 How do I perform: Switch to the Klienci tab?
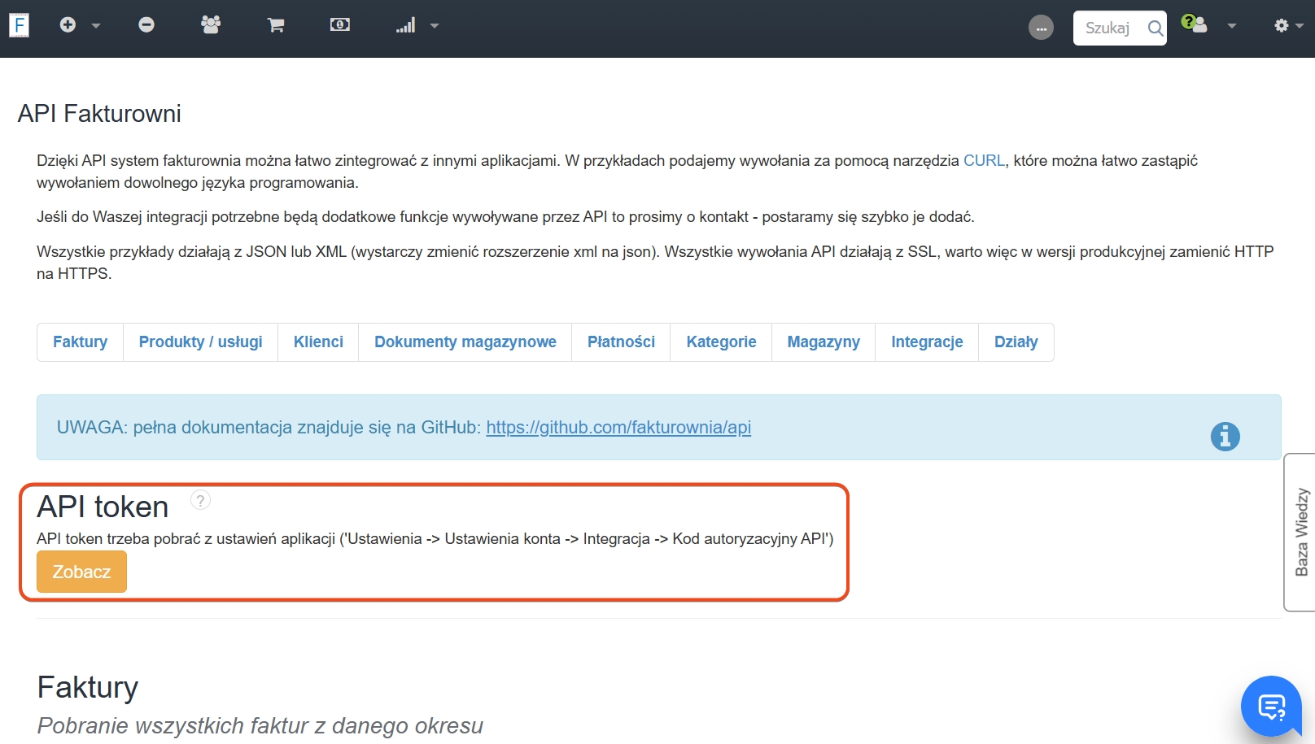318,342
